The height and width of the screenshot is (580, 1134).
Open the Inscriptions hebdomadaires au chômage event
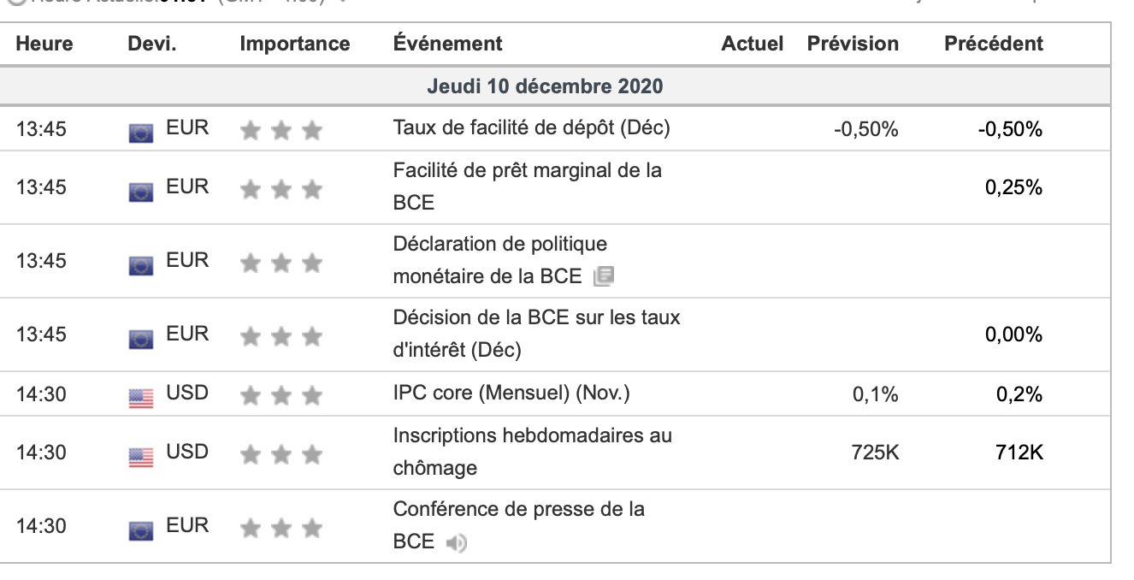pyautogui.click(x=532, y=435)
